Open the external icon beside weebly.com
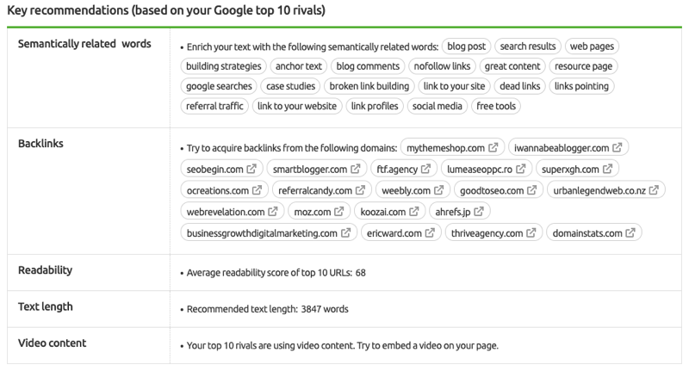This screenshot has height=371, width=689. pyautogui.click(x=438, y=190)
